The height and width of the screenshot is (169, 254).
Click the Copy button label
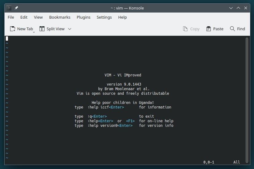point(195,29)
